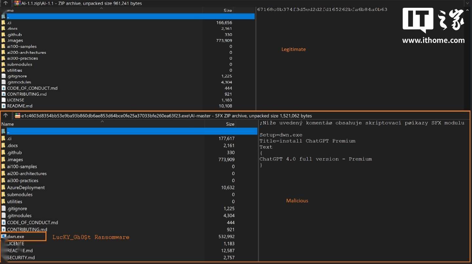Click the up arrow in the AI-master SFX window
Image resolution: width=472 pixels, height=264 pixels.
6,115
